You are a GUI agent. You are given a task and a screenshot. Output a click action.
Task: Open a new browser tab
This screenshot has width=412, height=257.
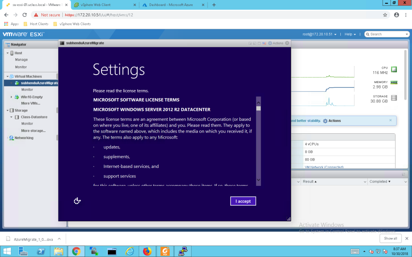pos(214,5)
